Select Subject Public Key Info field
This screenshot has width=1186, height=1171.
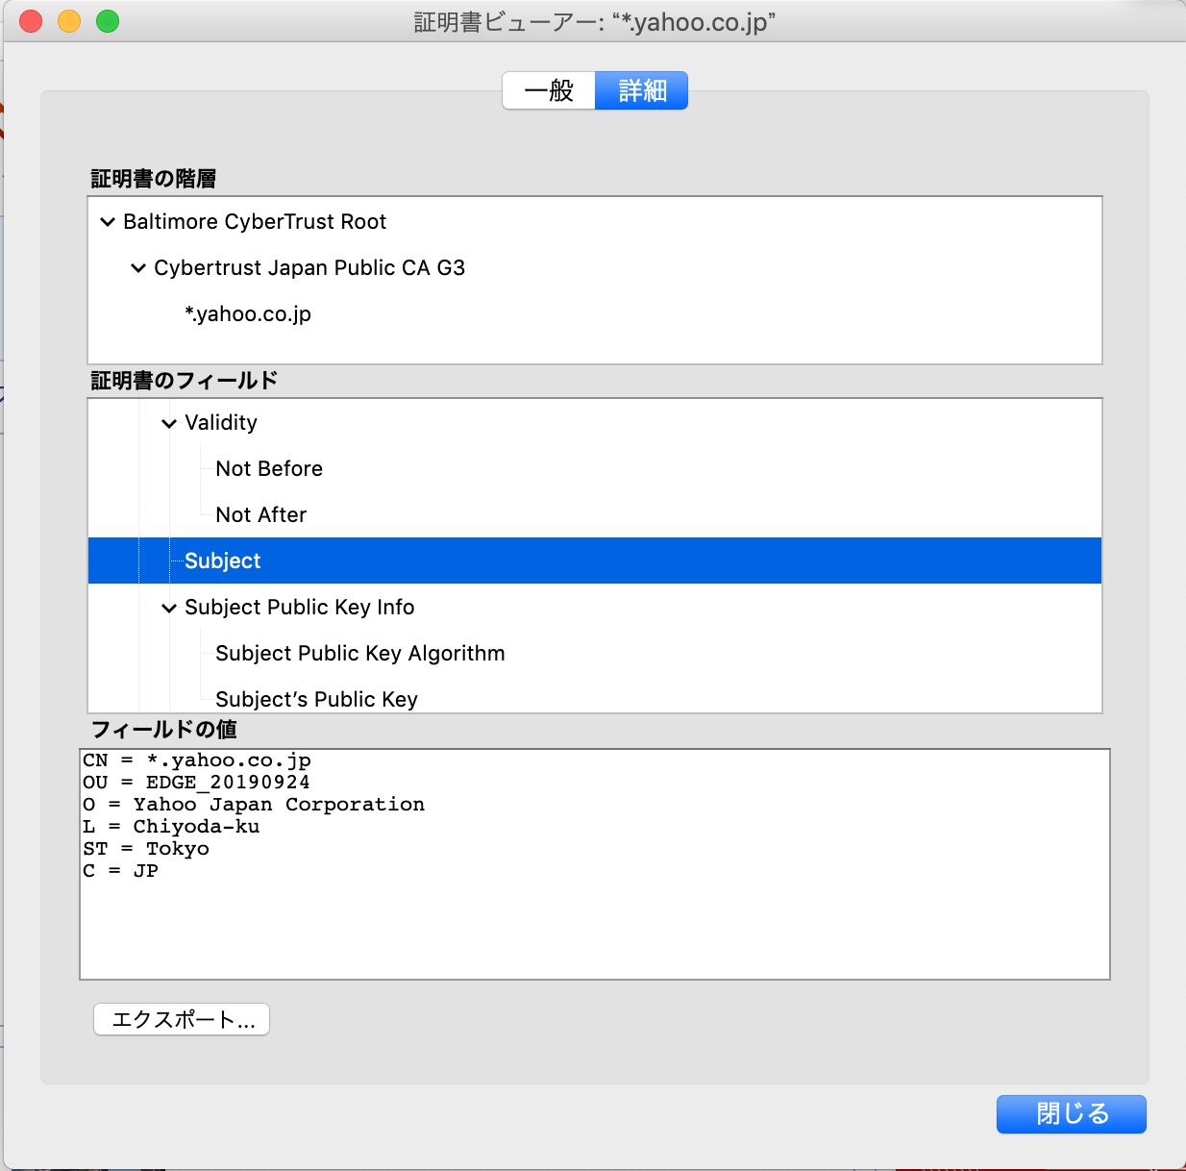[x=300, y=608]
